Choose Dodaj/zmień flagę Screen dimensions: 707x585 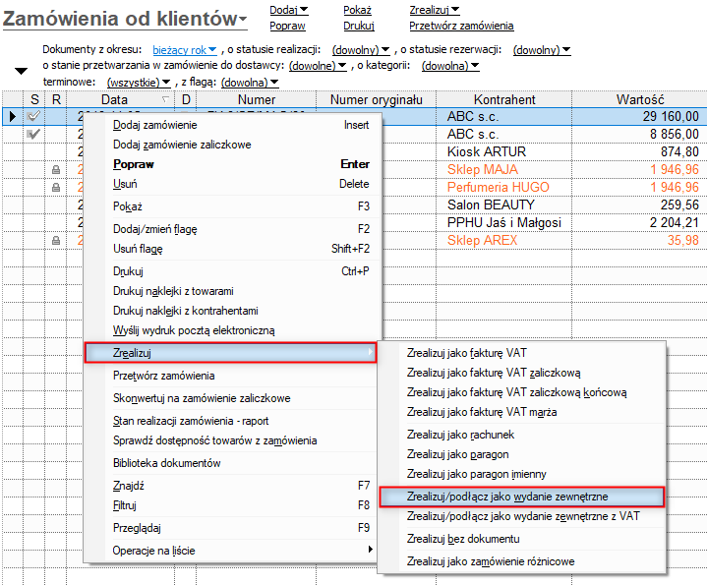pyautogui.click(x=231, y=229)
